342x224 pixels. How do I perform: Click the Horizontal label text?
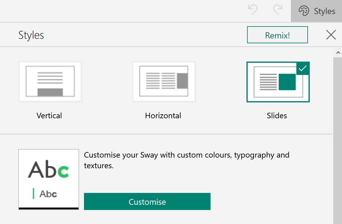pos(163,116)
